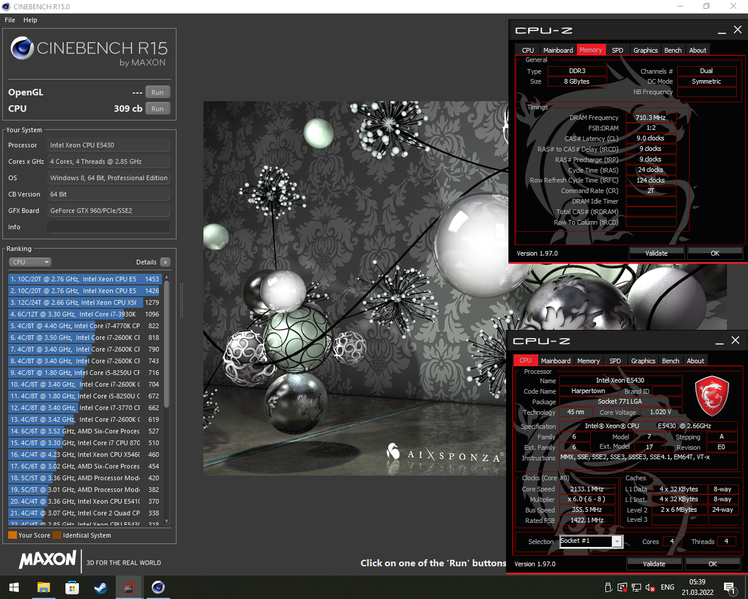
Task: Open the Graphics tab in the upper CPU-Z window
Action: pyautogui.click(x=646, y=50)
